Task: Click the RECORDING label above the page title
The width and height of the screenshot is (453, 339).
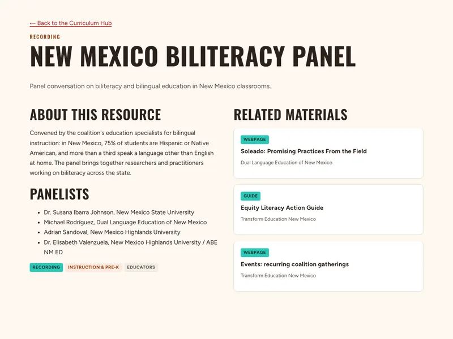Action: pyautogui.click(x=45, y=37)
